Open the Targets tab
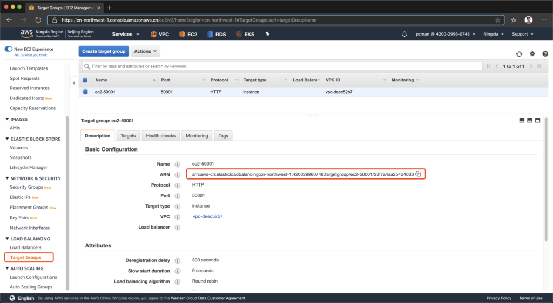The height and width of the screenshot is (303, 553). coord(128,136)
